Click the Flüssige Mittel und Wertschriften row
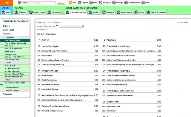Image resolution: width=191 pixels, height=117 pixels. click(68, 51)
